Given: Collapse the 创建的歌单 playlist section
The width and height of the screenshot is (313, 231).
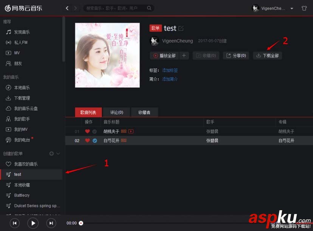Looking at the screenshot, I should [x=57, y=153].
